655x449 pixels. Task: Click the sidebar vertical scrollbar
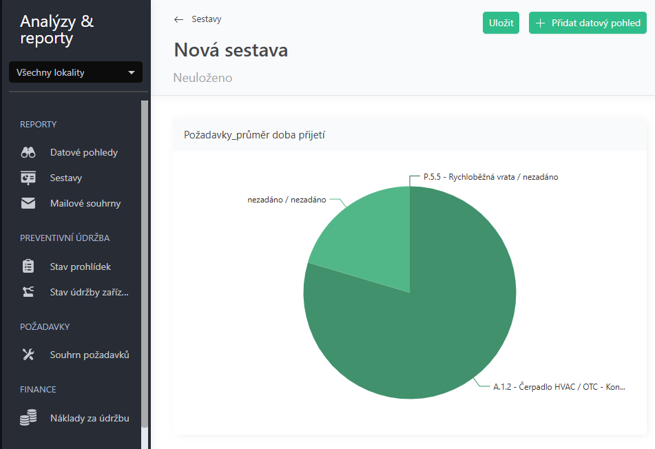(x=145, y=263)
